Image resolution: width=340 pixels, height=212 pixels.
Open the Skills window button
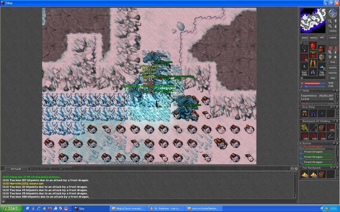click(x=304, y=38)
